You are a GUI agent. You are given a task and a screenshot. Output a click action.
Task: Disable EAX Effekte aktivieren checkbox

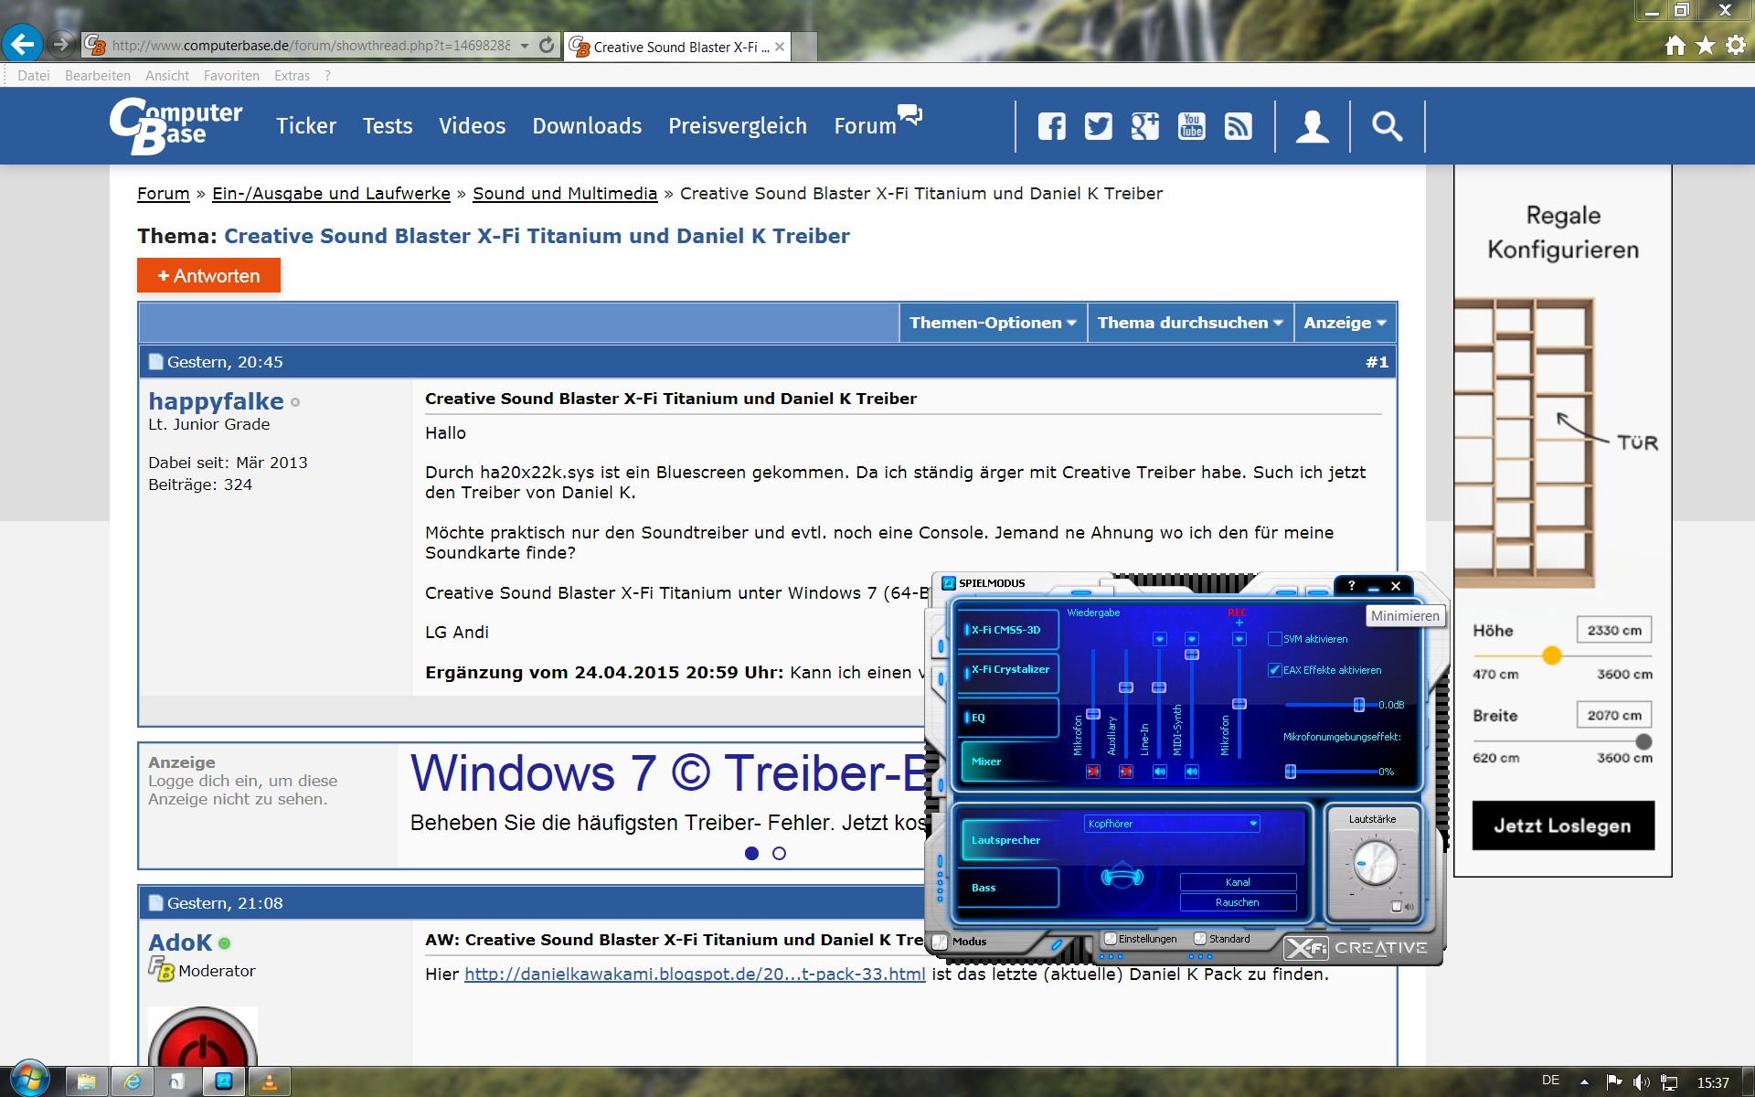[x=1274, y=670]
